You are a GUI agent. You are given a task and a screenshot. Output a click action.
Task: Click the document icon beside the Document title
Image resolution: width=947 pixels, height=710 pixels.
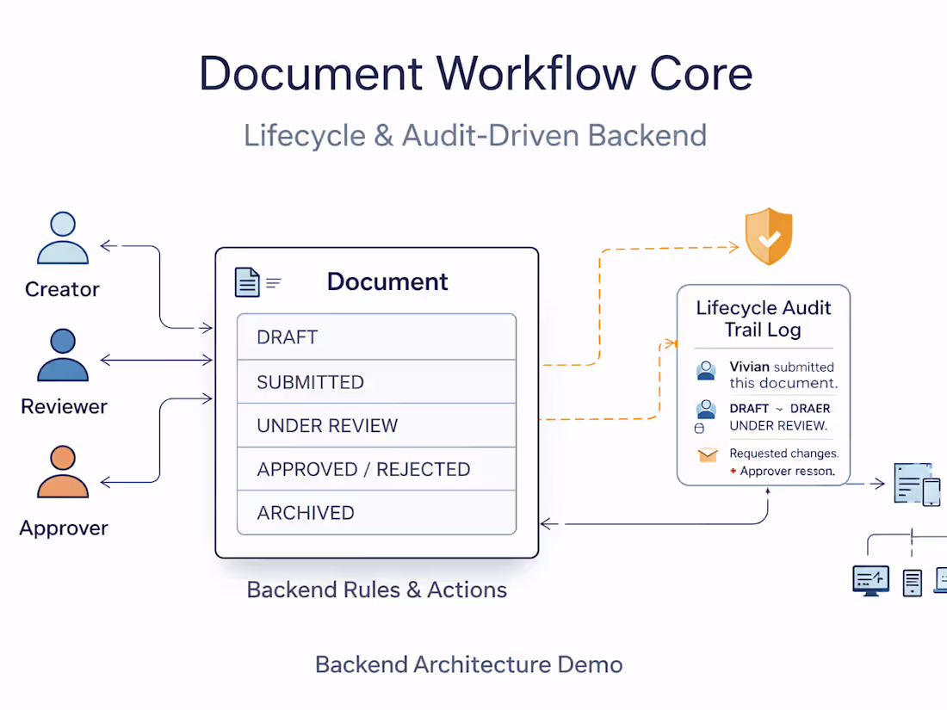[x=246, y=281]
